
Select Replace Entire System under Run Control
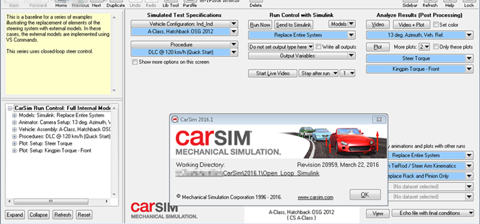click(298, 35)
